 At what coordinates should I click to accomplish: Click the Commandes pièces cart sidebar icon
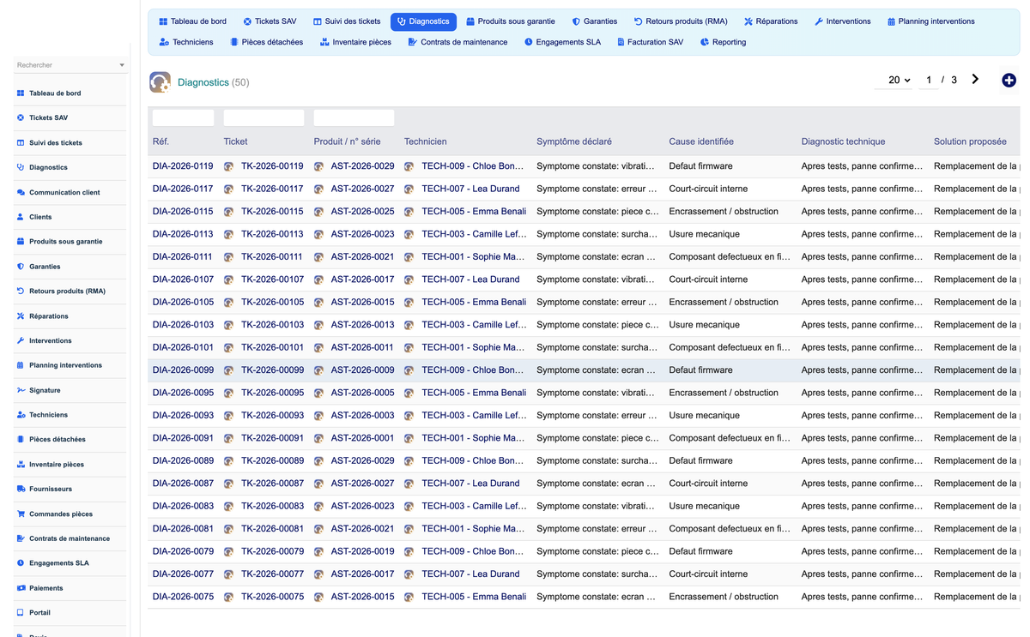[x=21, y=514]
